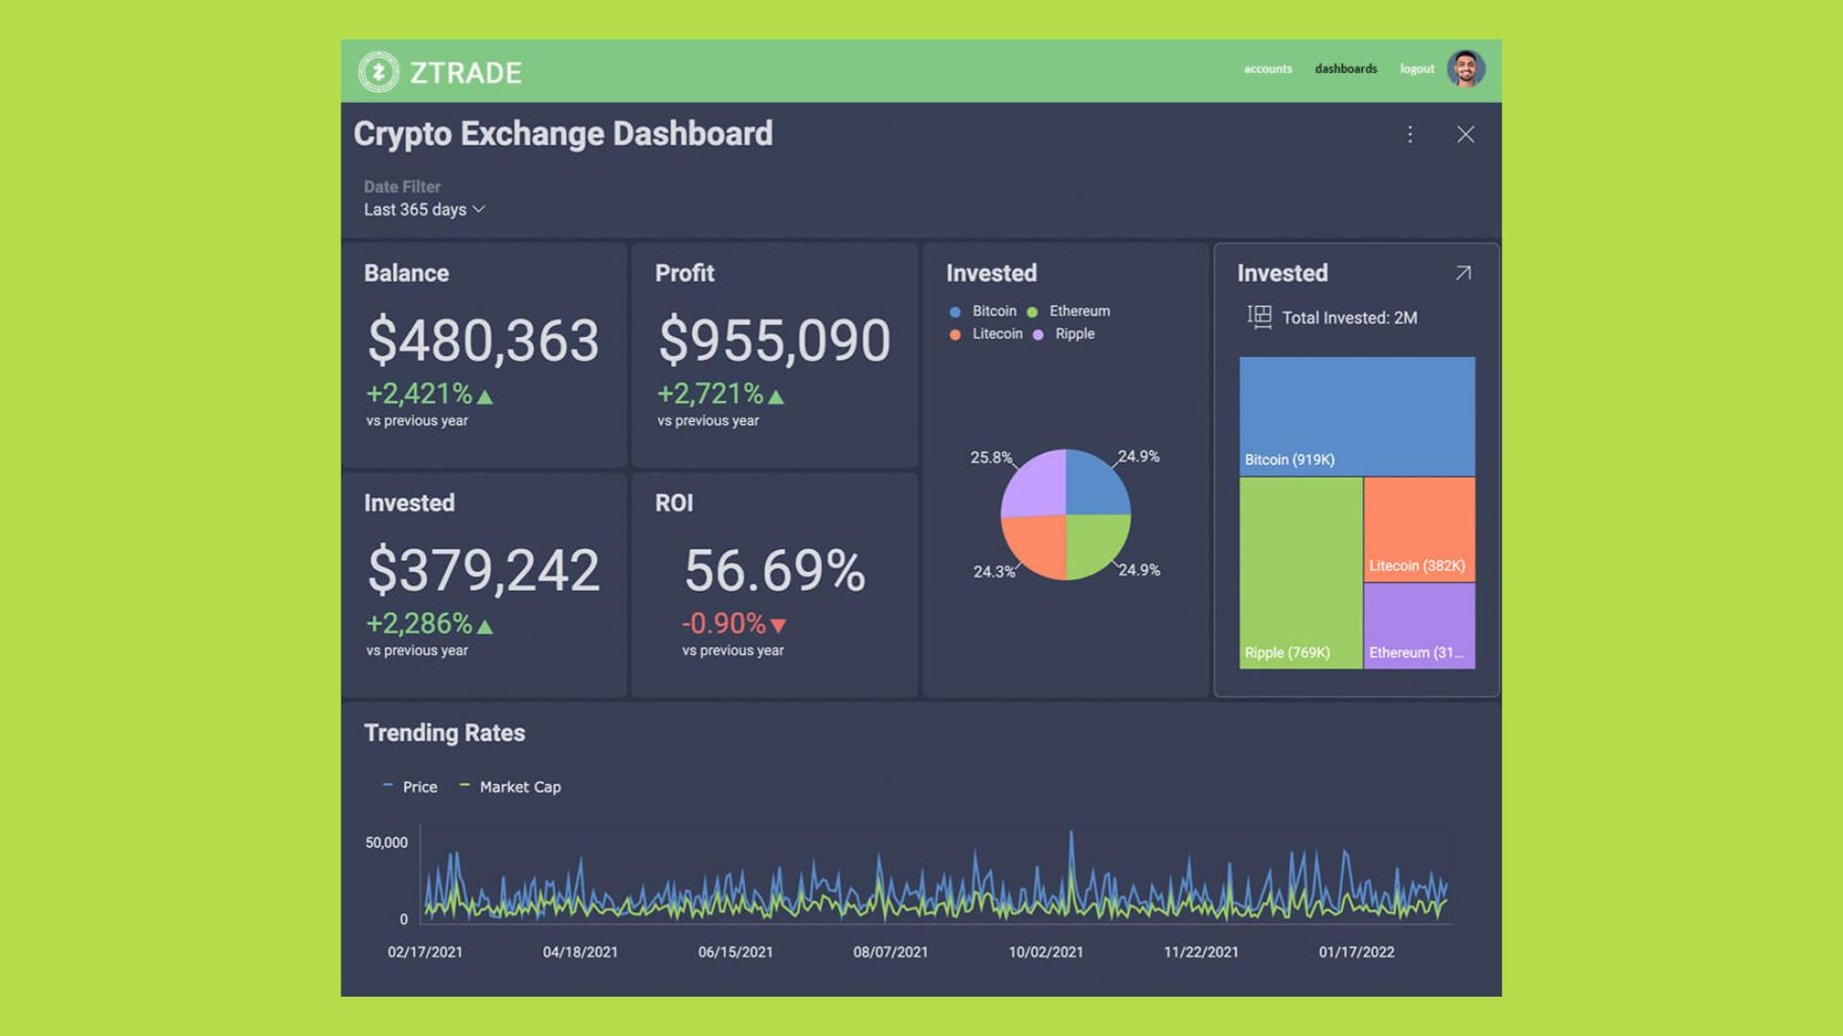Open the accounts menu item

click(1267, 69)
